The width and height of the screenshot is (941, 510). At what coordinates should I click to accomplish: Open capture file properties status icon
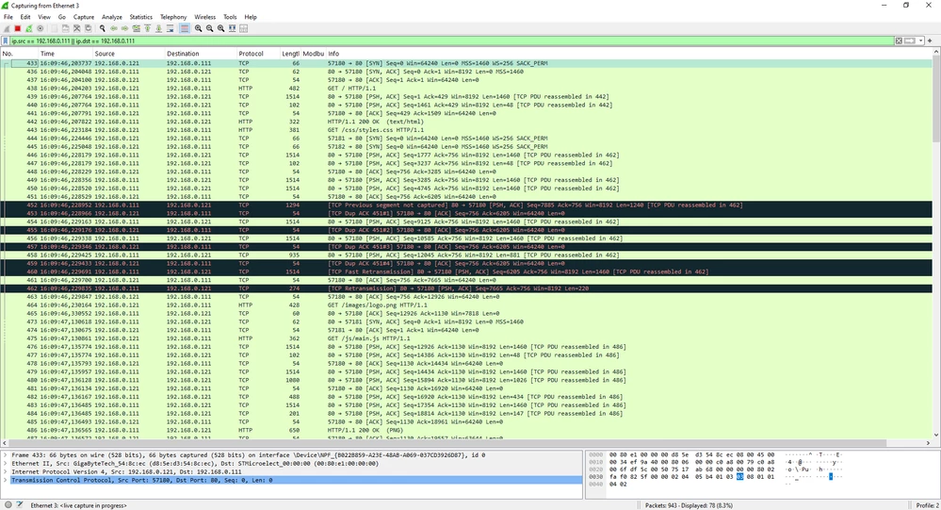point(19,505)
